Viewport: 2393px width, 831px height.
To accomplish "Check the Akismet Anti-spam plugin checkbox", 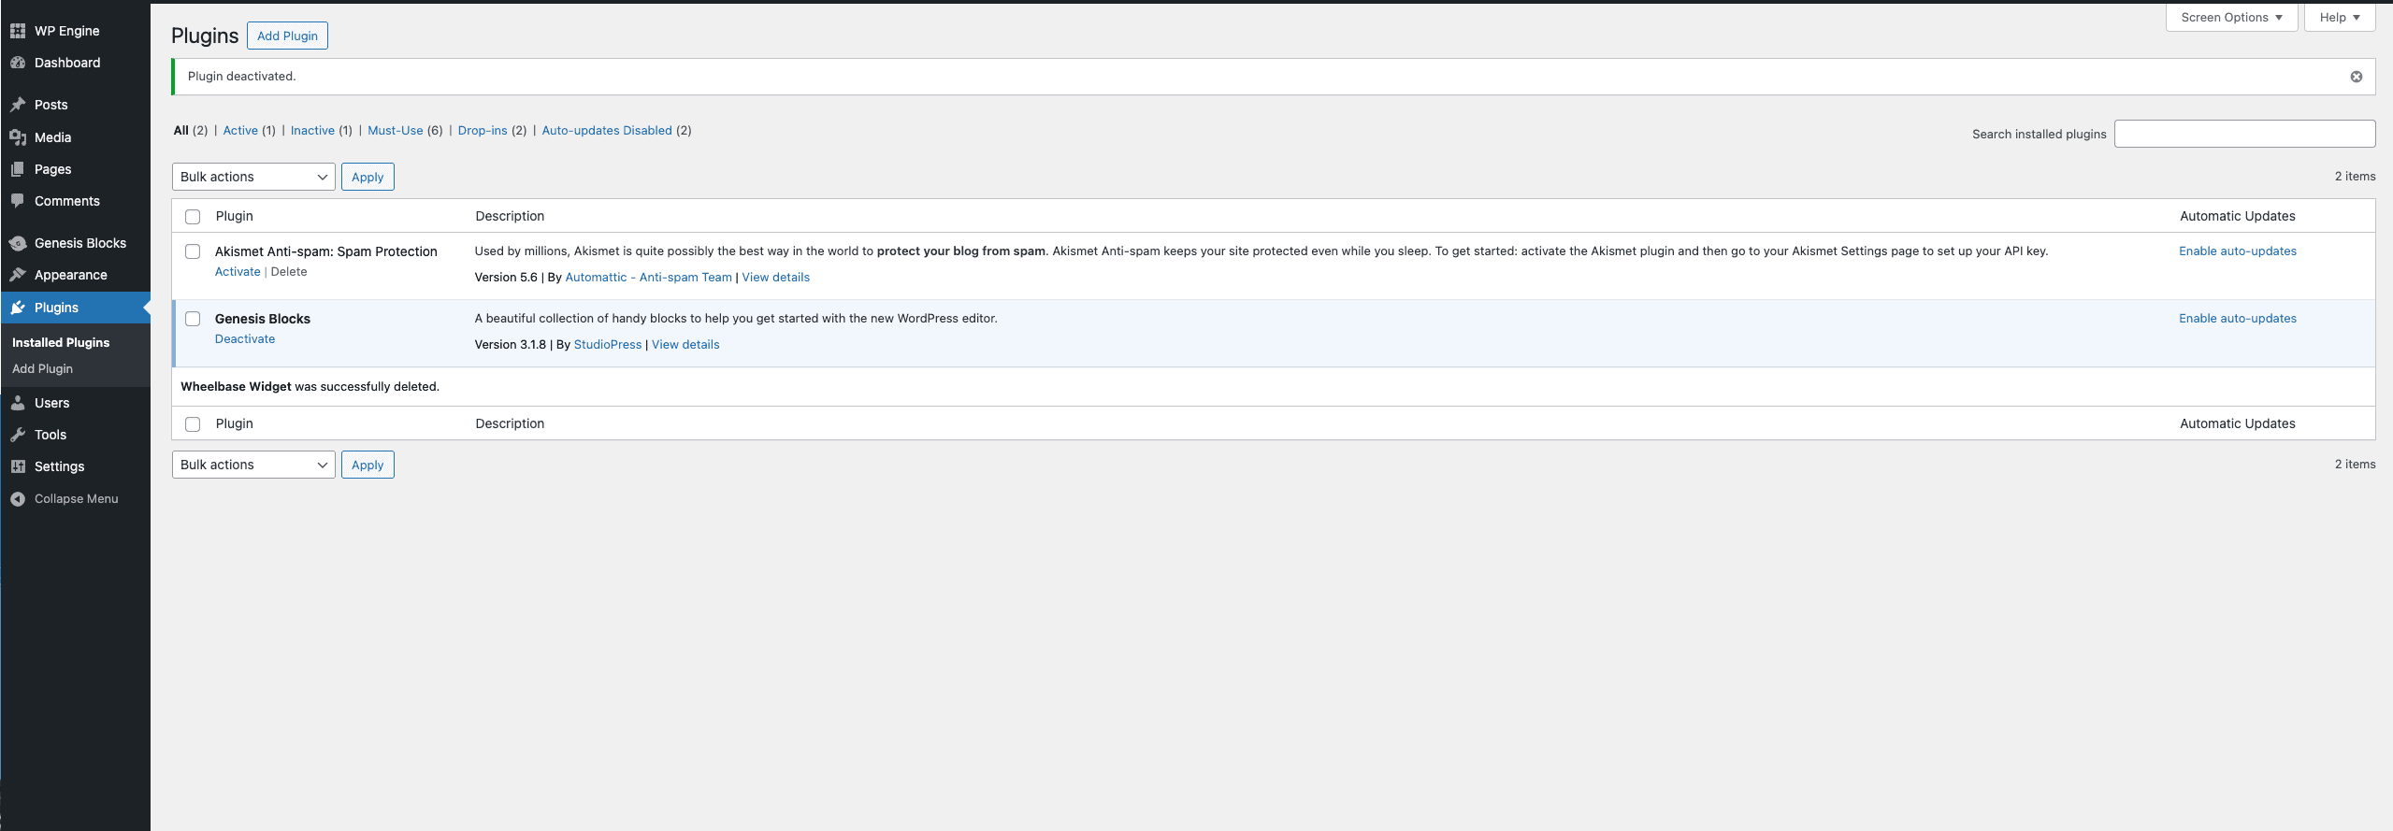I will click(x=193, y=251).
